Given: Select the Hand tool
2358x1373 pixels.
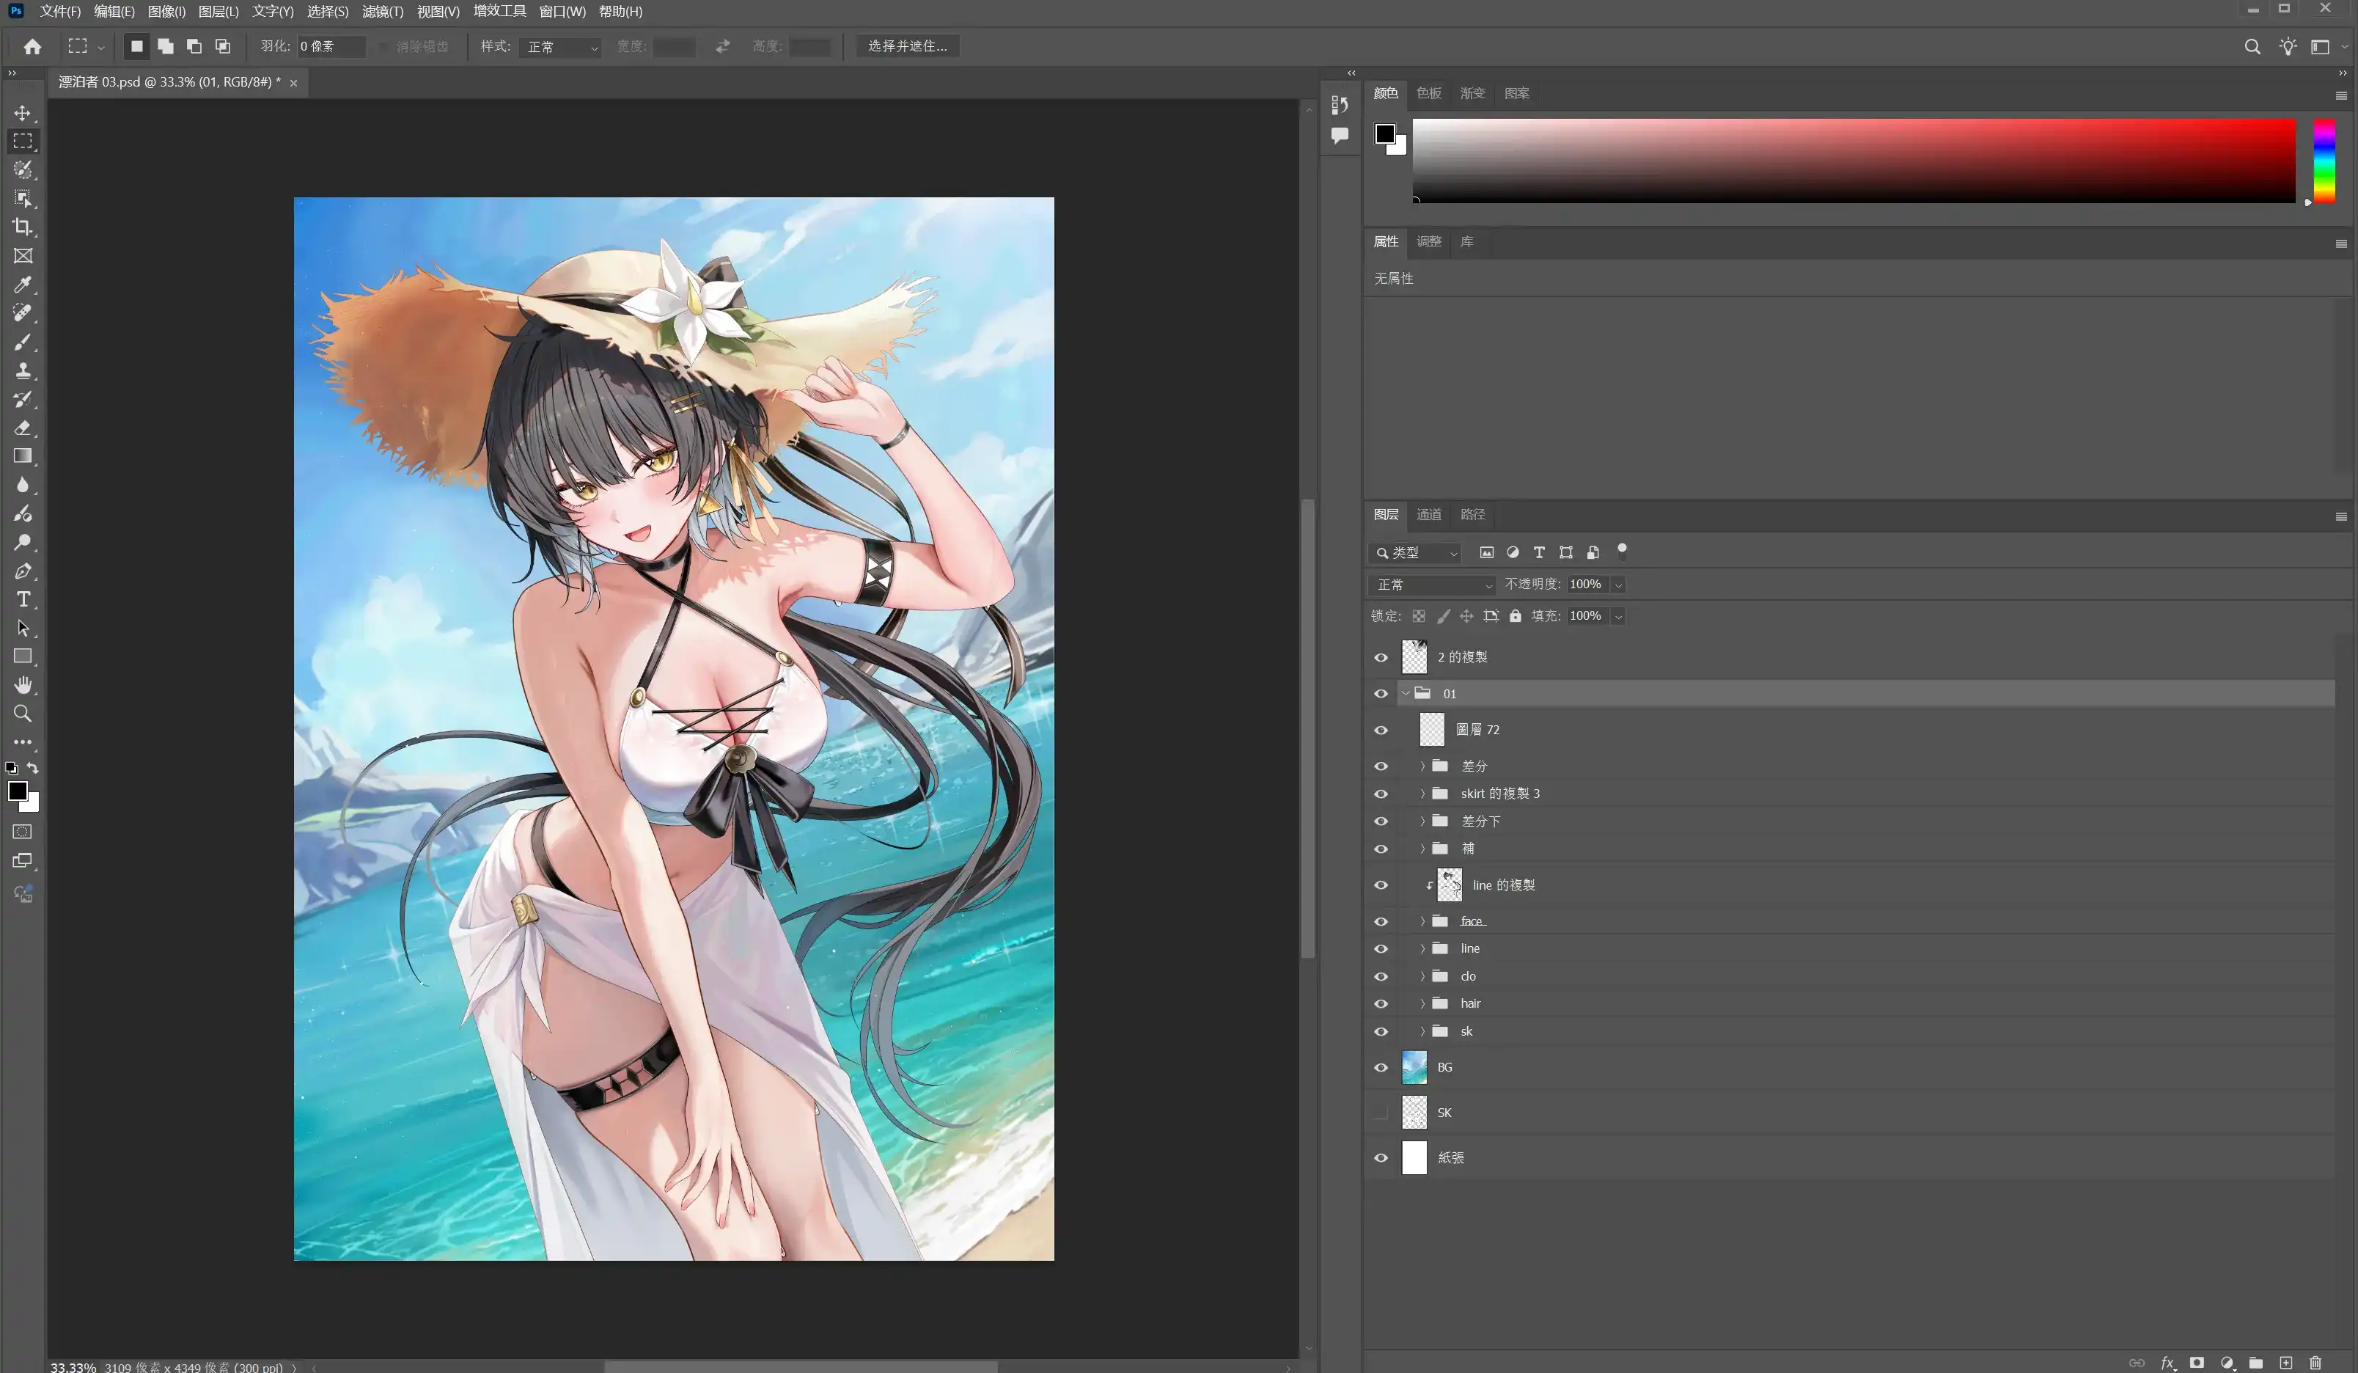Looking at the screenshot, I should pos(23,685).
